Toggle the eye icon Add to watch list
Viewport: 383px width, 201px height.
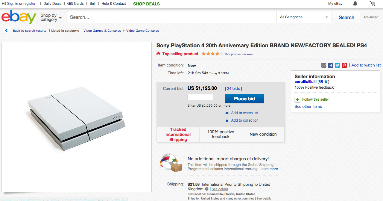[227, 113]
